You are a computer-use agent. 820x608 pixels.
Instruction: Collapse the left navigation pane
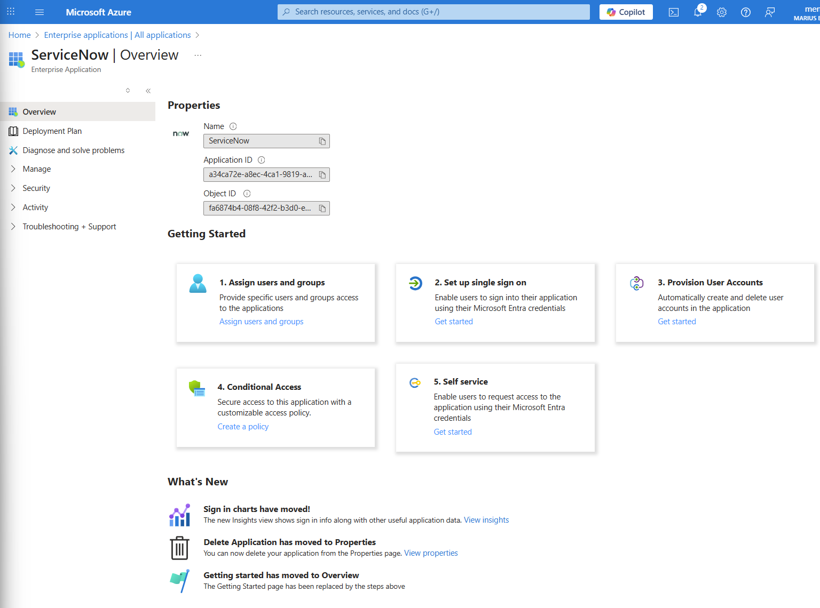148,91
